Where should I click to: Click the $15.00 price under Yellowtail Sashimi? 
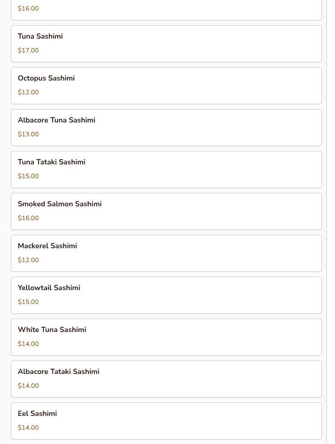point(28,302)
